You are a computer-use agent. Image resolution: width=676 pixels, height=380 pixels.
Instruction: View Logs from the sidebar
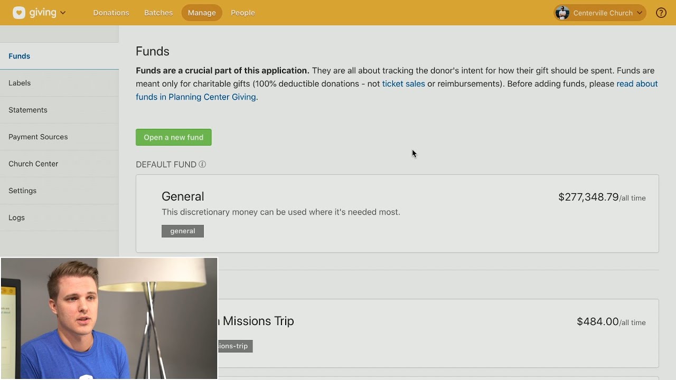pyautogui.click(x=16, y=217)
